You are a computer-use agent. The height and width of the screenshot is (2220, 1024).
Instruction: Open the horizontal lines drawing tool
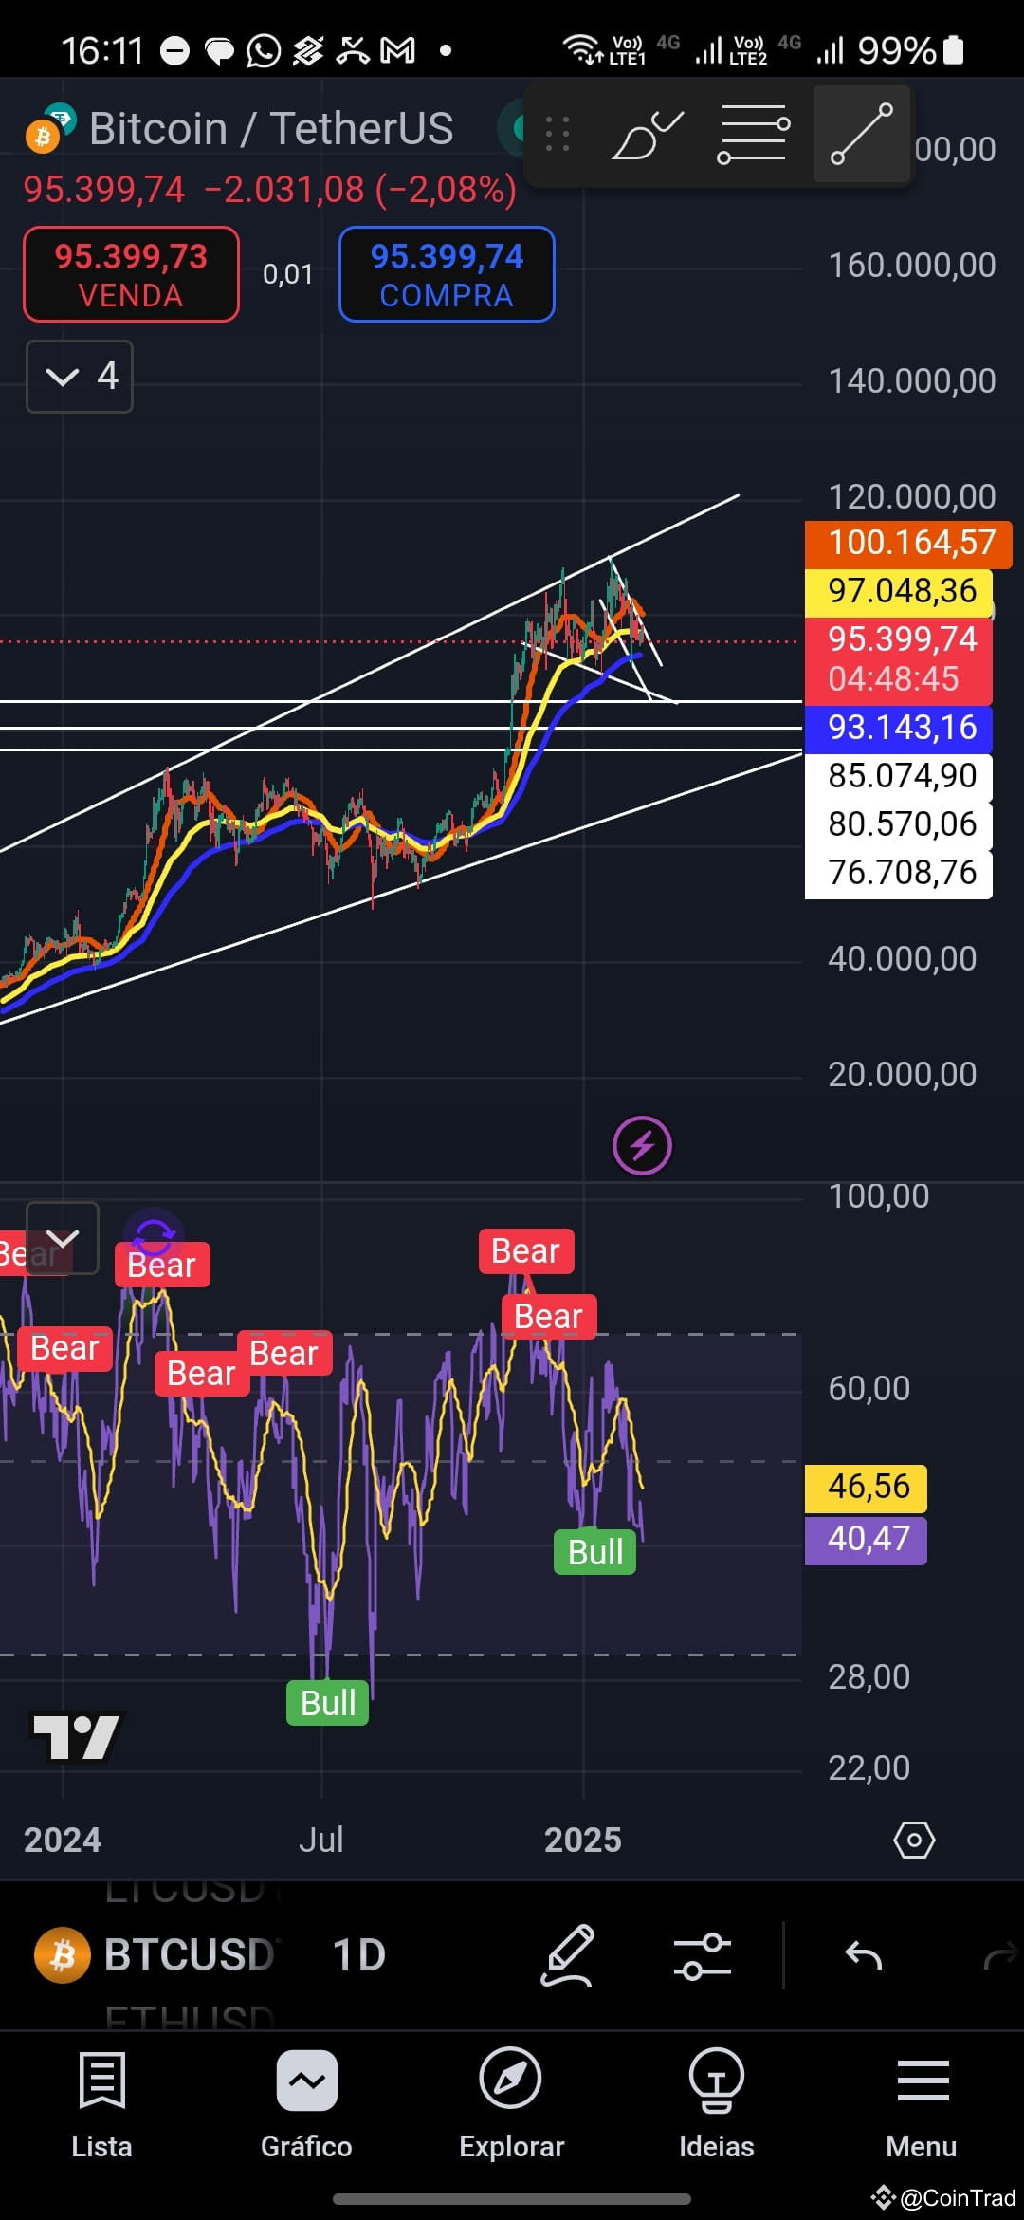754,135
